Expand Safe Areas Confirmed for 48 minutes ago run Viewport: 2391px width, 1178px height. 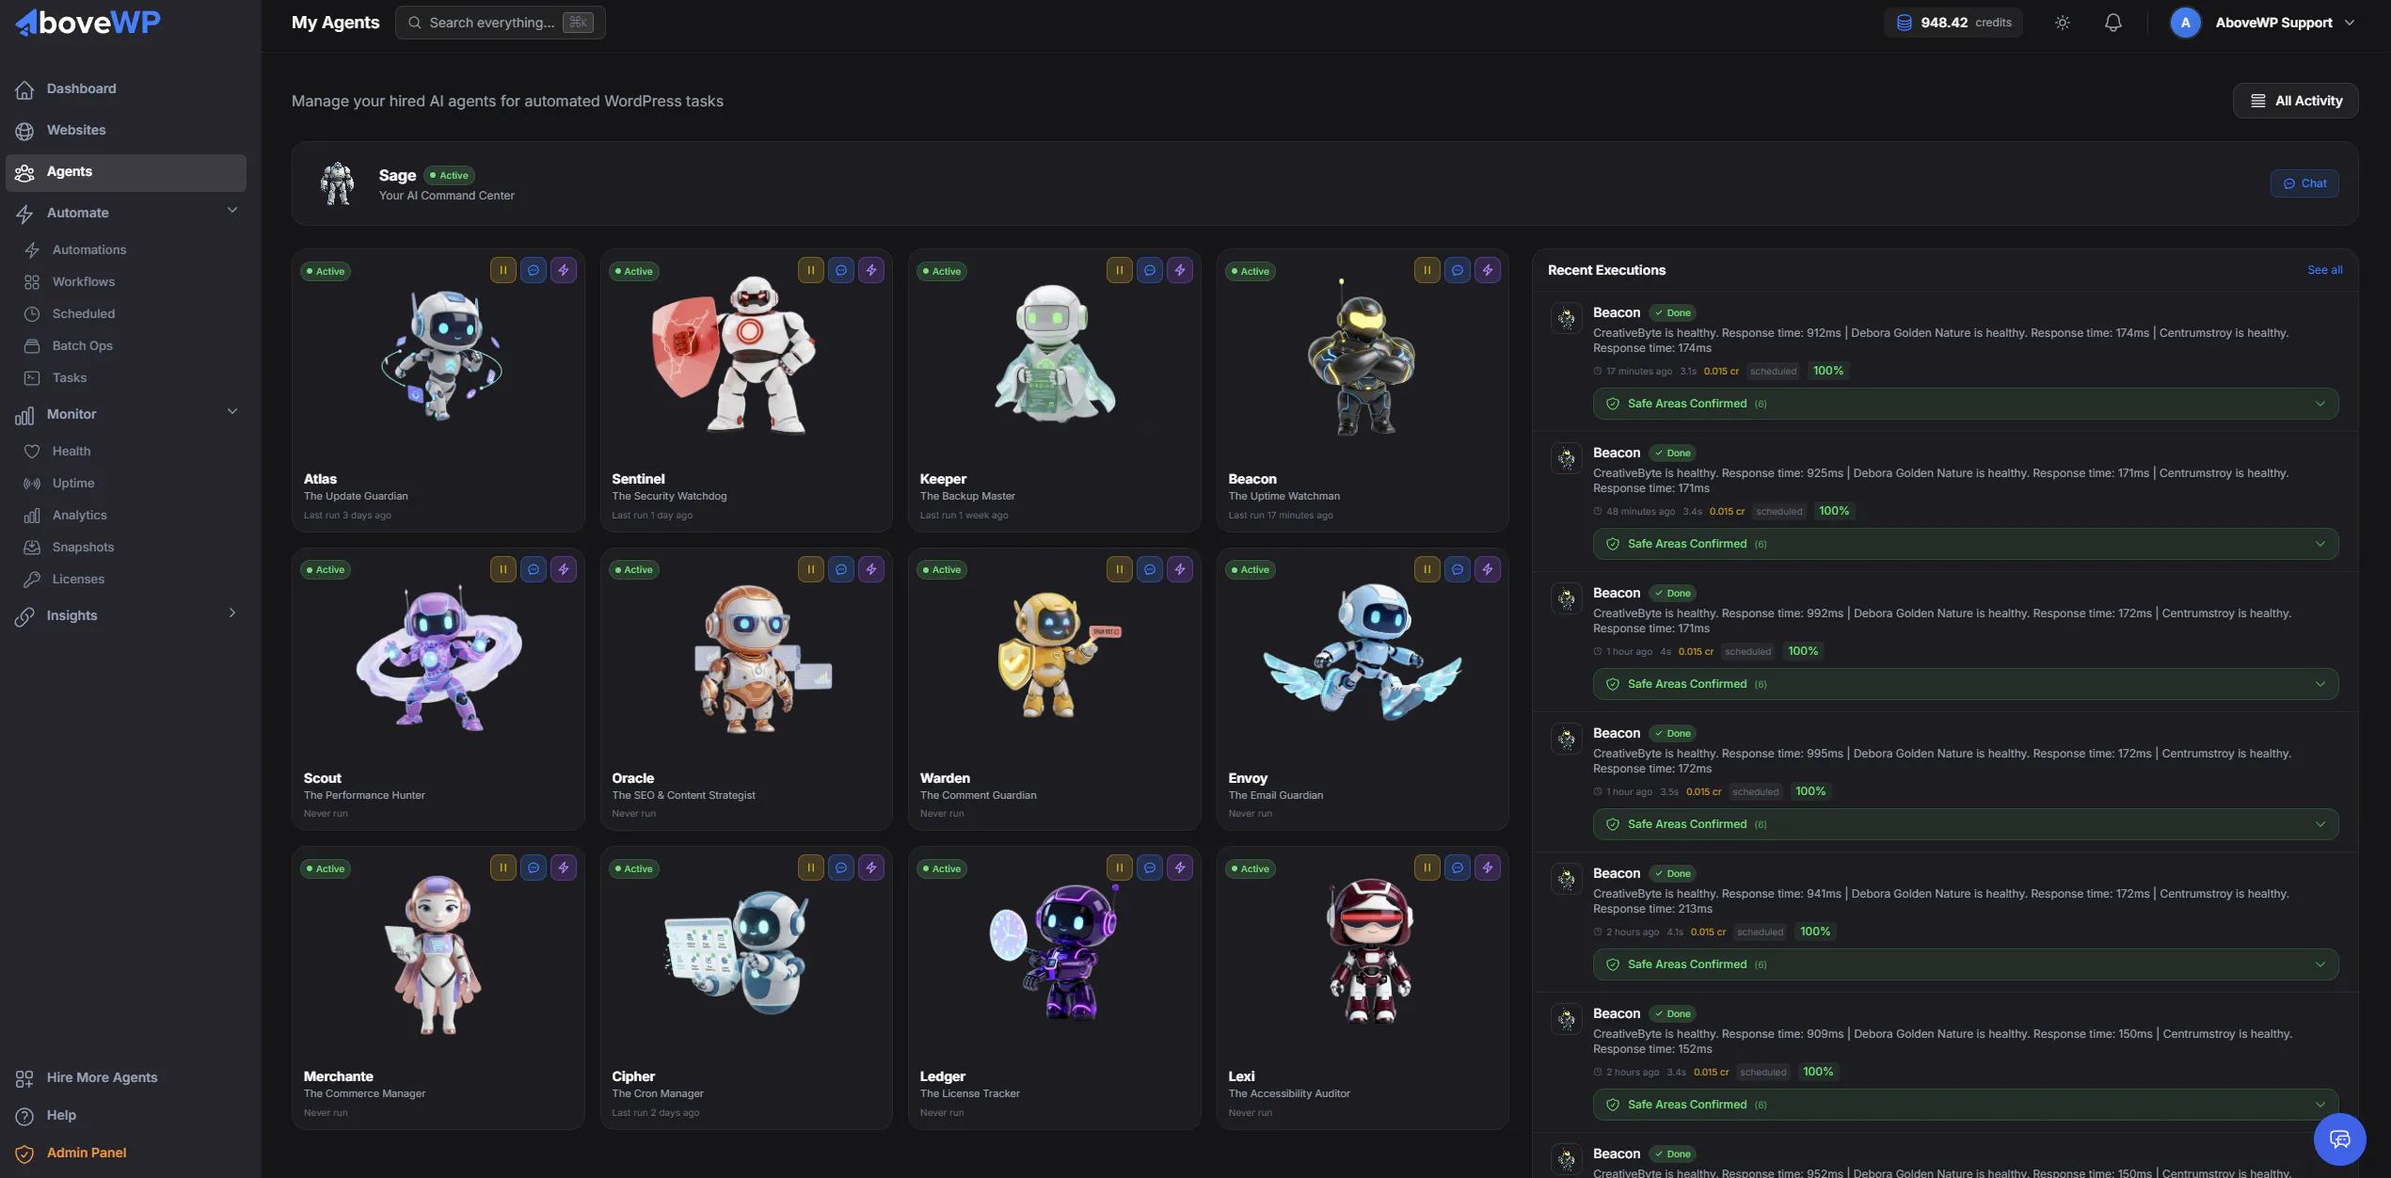(1966, 544)
